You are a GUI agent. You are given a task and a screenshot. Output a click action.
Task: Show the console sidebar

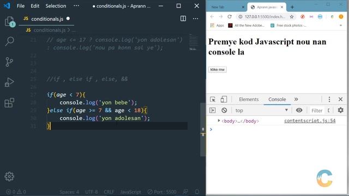pyautogui.click(x=212, y=110)
